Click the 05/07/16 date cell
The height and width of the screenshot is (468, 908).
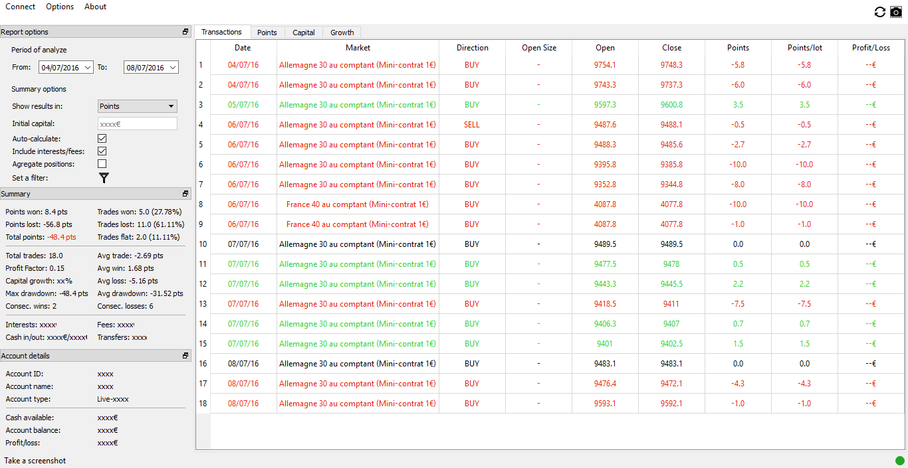243,105
